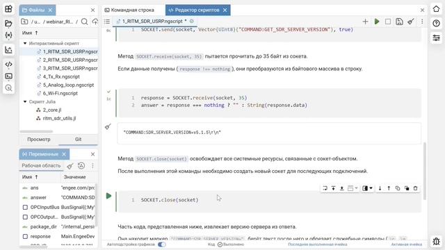Open 5_Analog_loop.ngscript file

point(68,85)
